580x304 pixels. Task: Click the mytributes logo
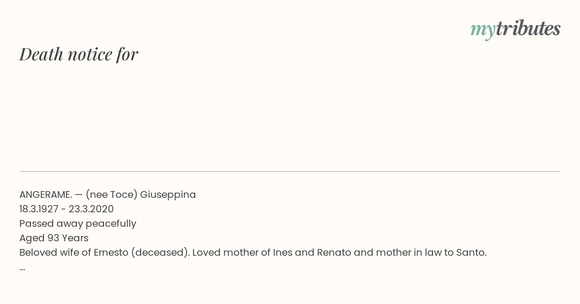pos(515,29)
